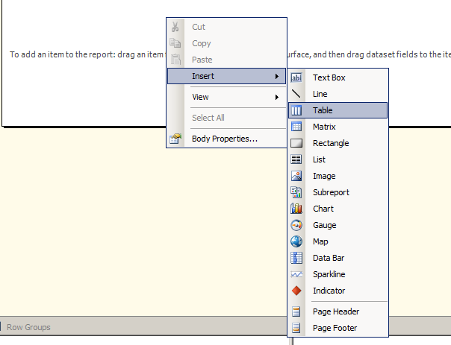
Task: Click the diagonal Line icon
Action: tap(296, 94)
